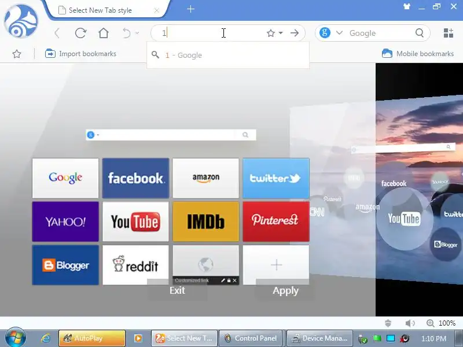Screen dimensions: 463x347
Task: Mute sound via status bar speaker
Action: click(x=410, y=323)
